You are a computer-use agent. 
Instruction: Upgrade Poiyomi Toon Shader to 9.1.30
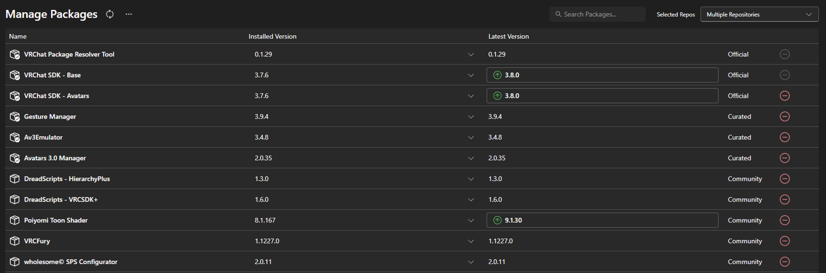[602, 220]
